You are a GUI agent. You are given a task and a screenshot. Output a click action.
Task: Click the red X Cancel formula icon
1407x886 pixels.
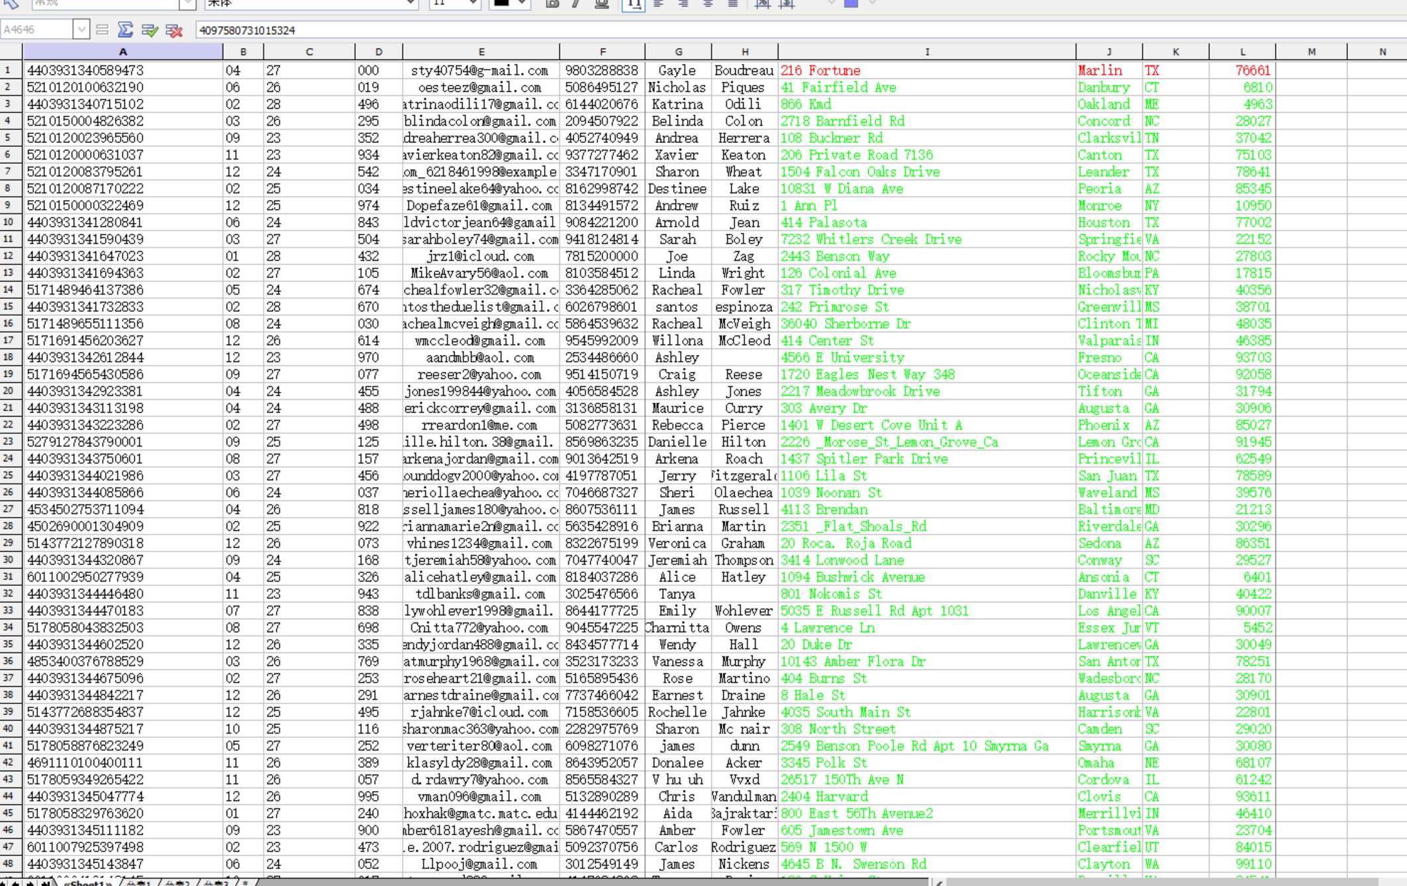tap(174, 30)
